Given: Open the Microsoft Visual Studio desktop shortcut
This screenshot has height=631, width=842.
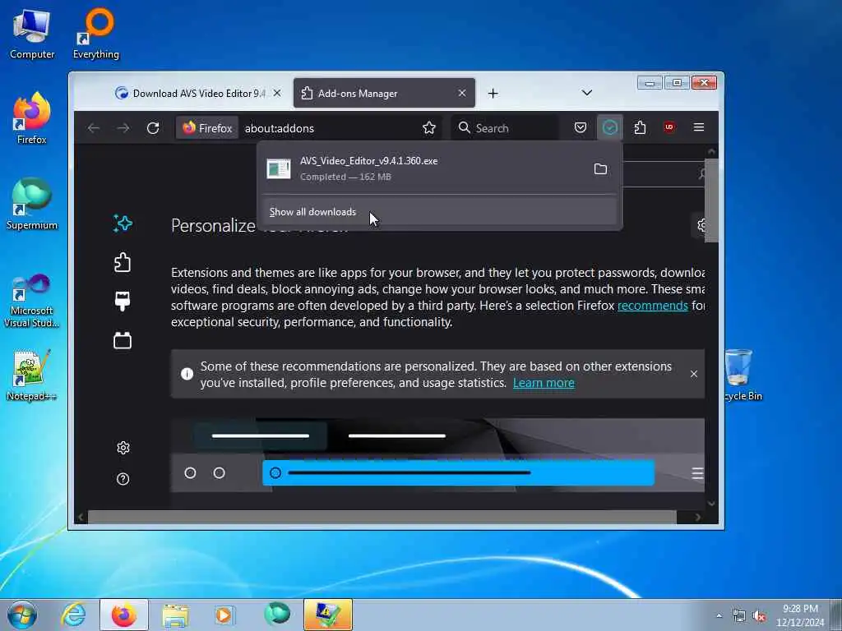Looking at the screenshot, I should coord(32,301).
